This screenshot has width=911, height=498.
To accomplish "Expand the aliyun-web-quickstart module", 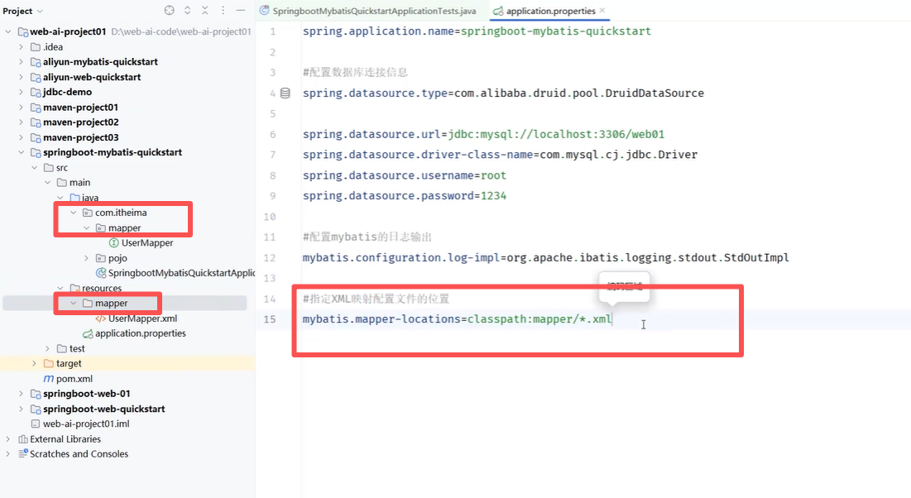I will pos(22,77).
